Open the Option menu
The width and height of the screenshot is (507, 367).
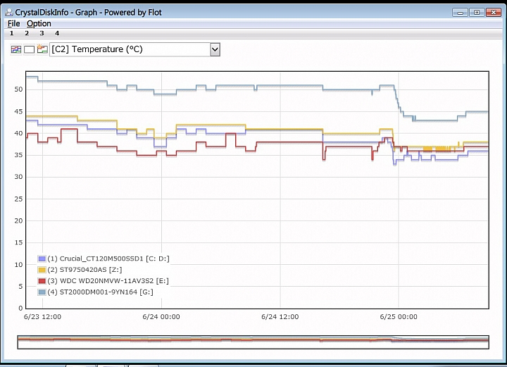[39, 24]
